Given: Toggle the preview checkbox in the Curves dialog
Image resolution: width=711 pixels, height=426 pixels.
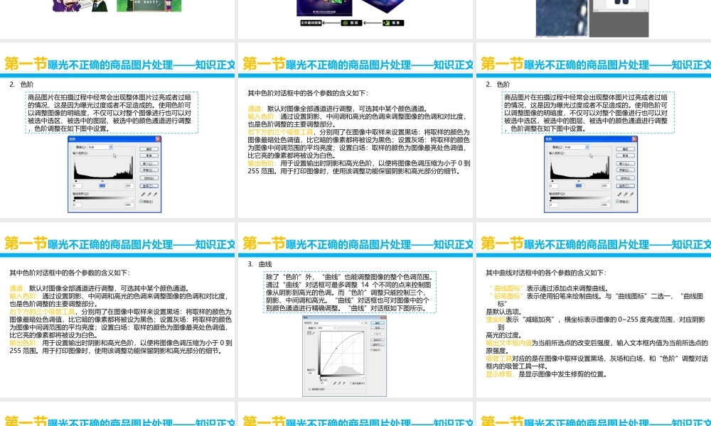Looking at the screenshot, I should pos(371,350).
